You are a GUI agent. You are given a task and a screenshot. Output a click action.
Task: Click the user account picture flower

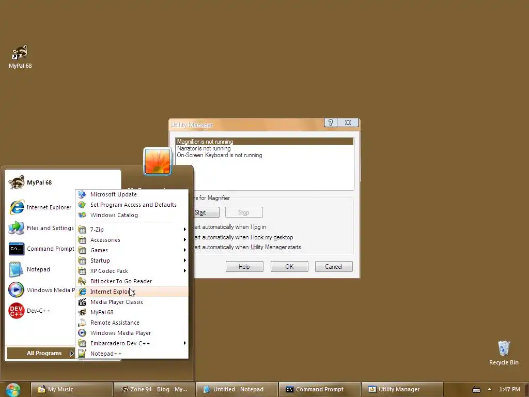point(158,161)
